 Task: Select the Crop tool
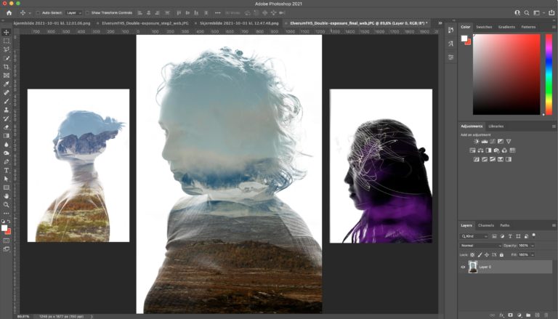pyautogui.click(x=7, y=67)
